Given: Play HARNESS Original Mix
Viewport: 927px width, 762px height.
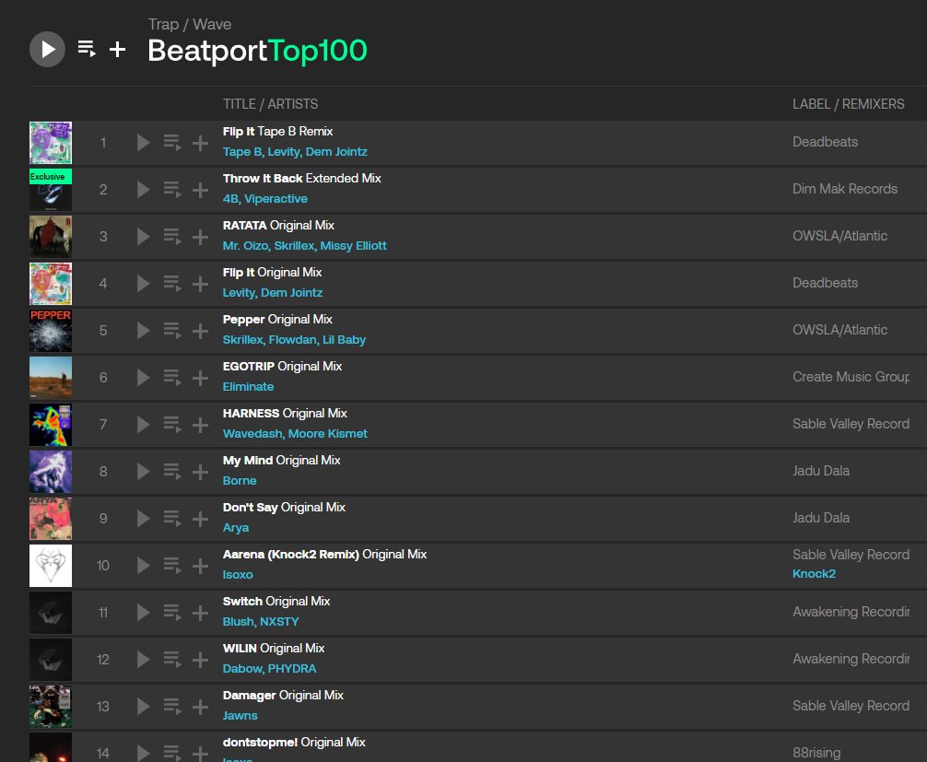Looking at the screenshot, I should tap(143, 425).
